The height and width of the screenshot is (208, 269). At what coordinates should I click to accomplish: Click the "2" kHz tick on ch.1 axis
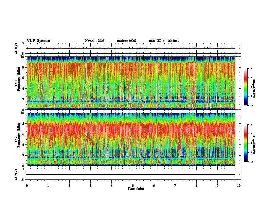point(24,99)
